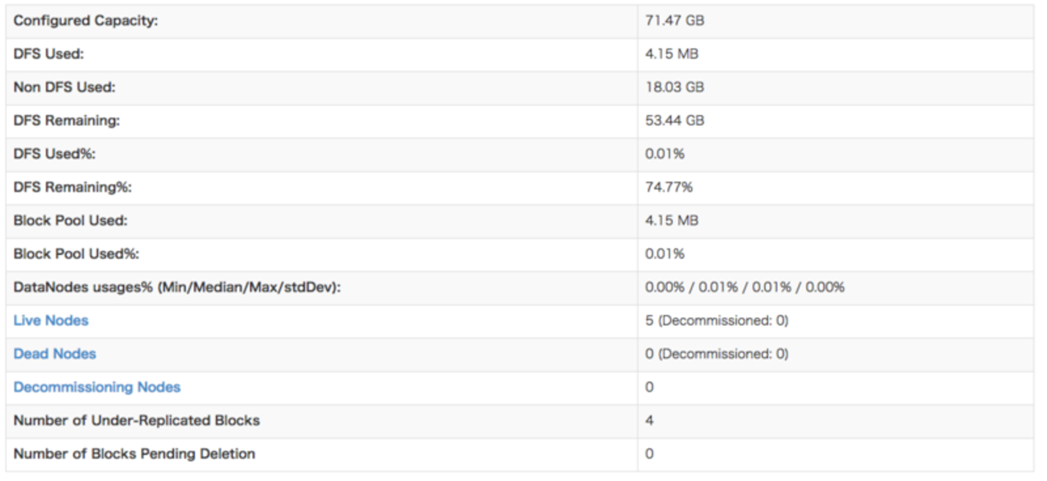Click the Non DFS Used label

point(64,87)
